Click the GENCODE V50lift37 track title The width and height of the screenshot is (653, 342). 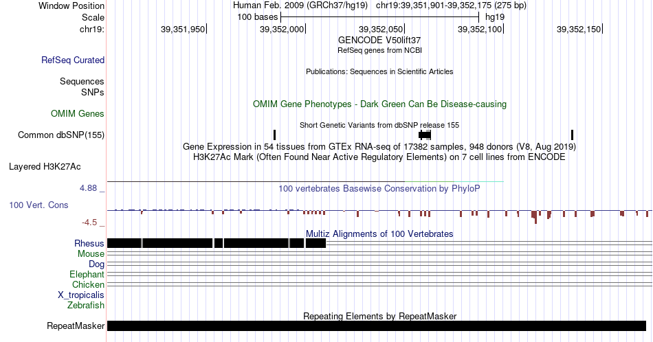tap(379, 41)
